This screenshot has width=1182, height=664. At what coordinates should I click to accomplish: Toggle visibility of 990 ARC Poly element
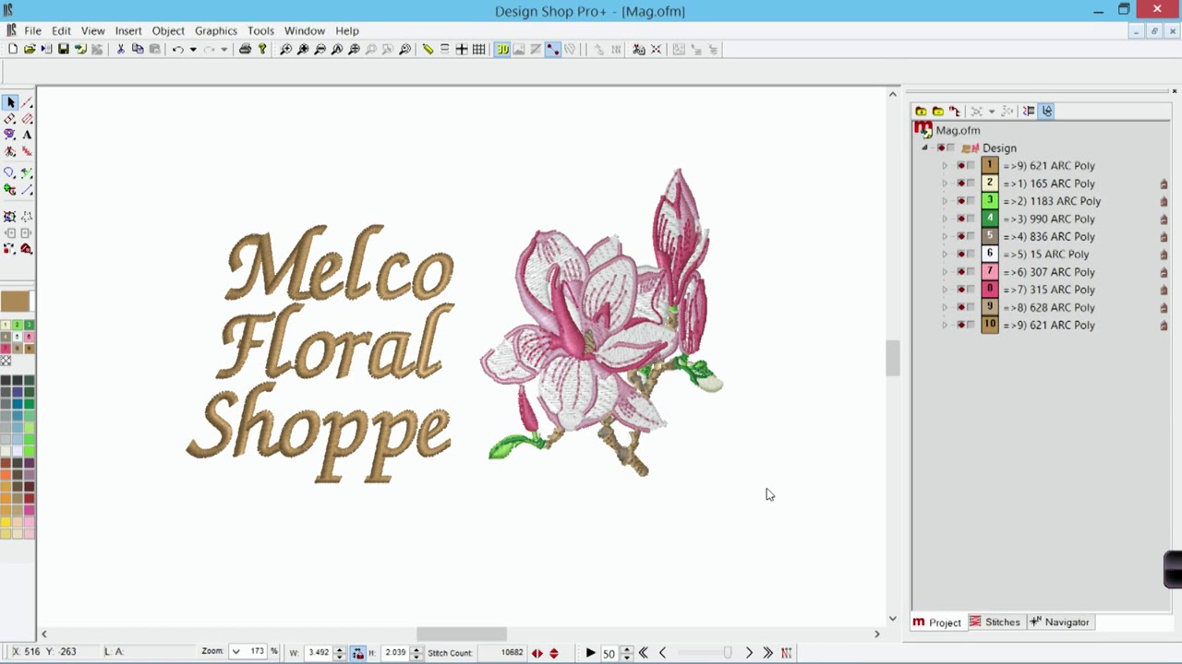[x=961, y=219]
